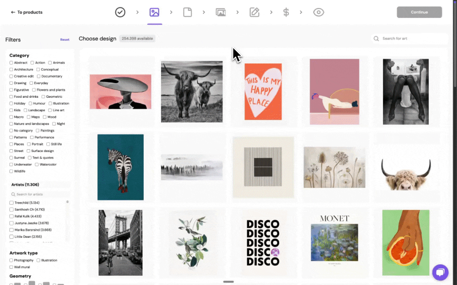Go back using the To products link
This screenshot has width=457, height=285.
[x=27, y=12]
